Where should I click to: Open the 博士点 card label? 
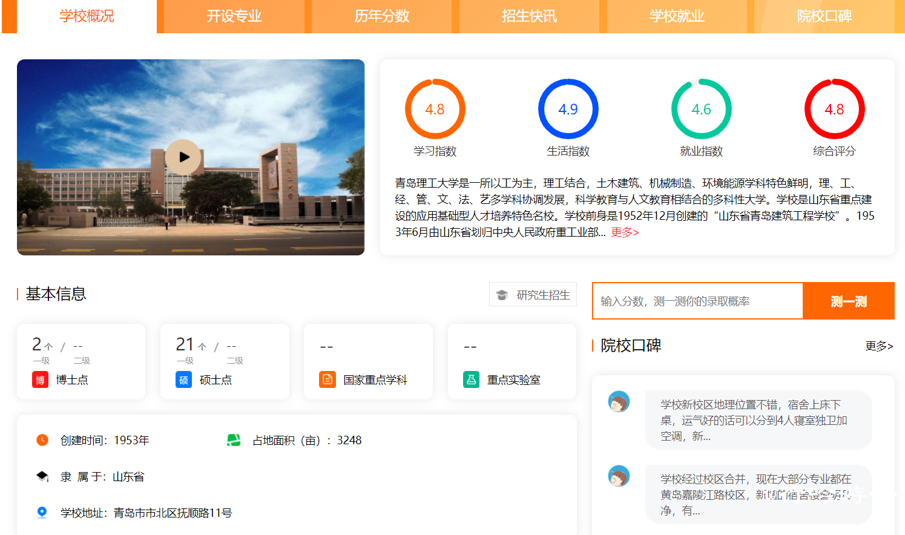tap(72, 380)
